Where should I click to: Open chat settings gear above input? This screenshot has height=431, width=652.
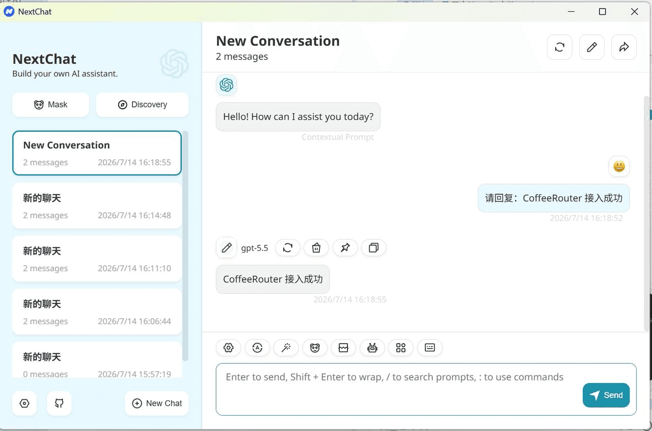pyautogui.click(x=228, y=348)
